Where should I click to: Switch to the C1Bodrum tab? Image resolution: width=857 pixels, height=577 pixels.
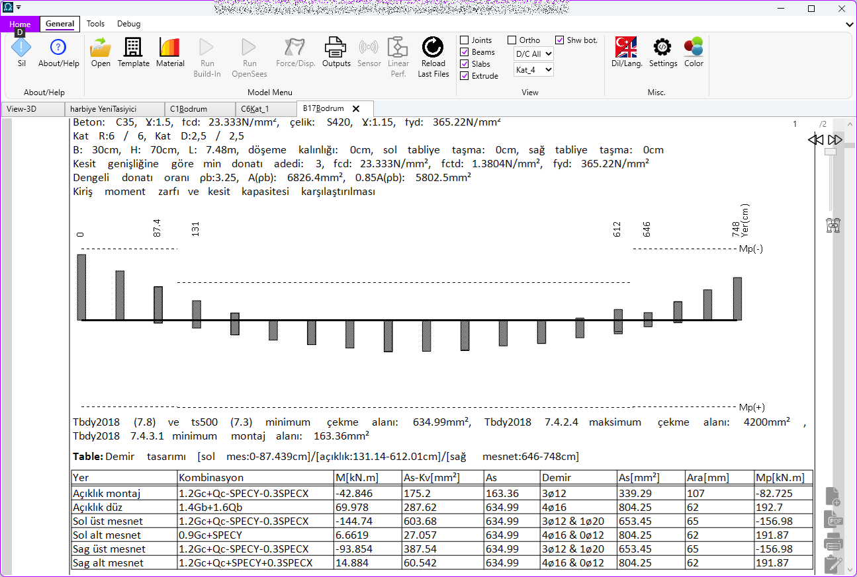200,109
